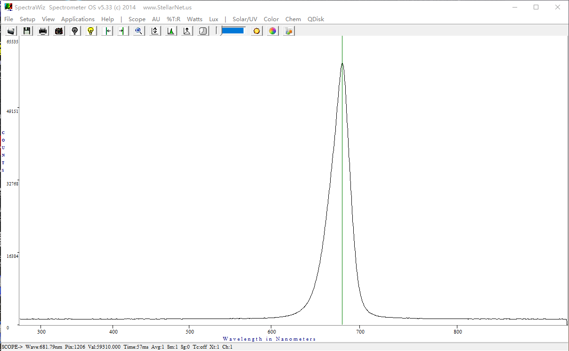Viewport: 569px width, 351px height.
Task: Click the chemistry beaker icon
Action: point(289,31)
